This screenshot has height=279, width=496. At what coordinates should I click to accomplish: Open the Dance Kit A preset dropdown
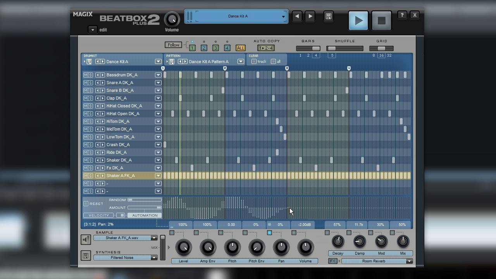pyautogui.click(x=283, y=16)
